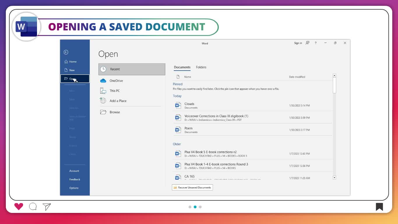Click Sign in in the title bar
Viewport: 398px width, 224px height.
[298, 43]
